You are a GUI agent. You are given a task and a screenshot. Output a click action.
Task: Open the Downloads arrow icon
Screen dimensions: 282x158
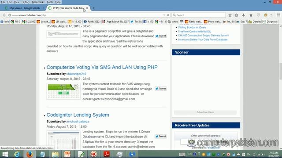[x=243, y=15]
